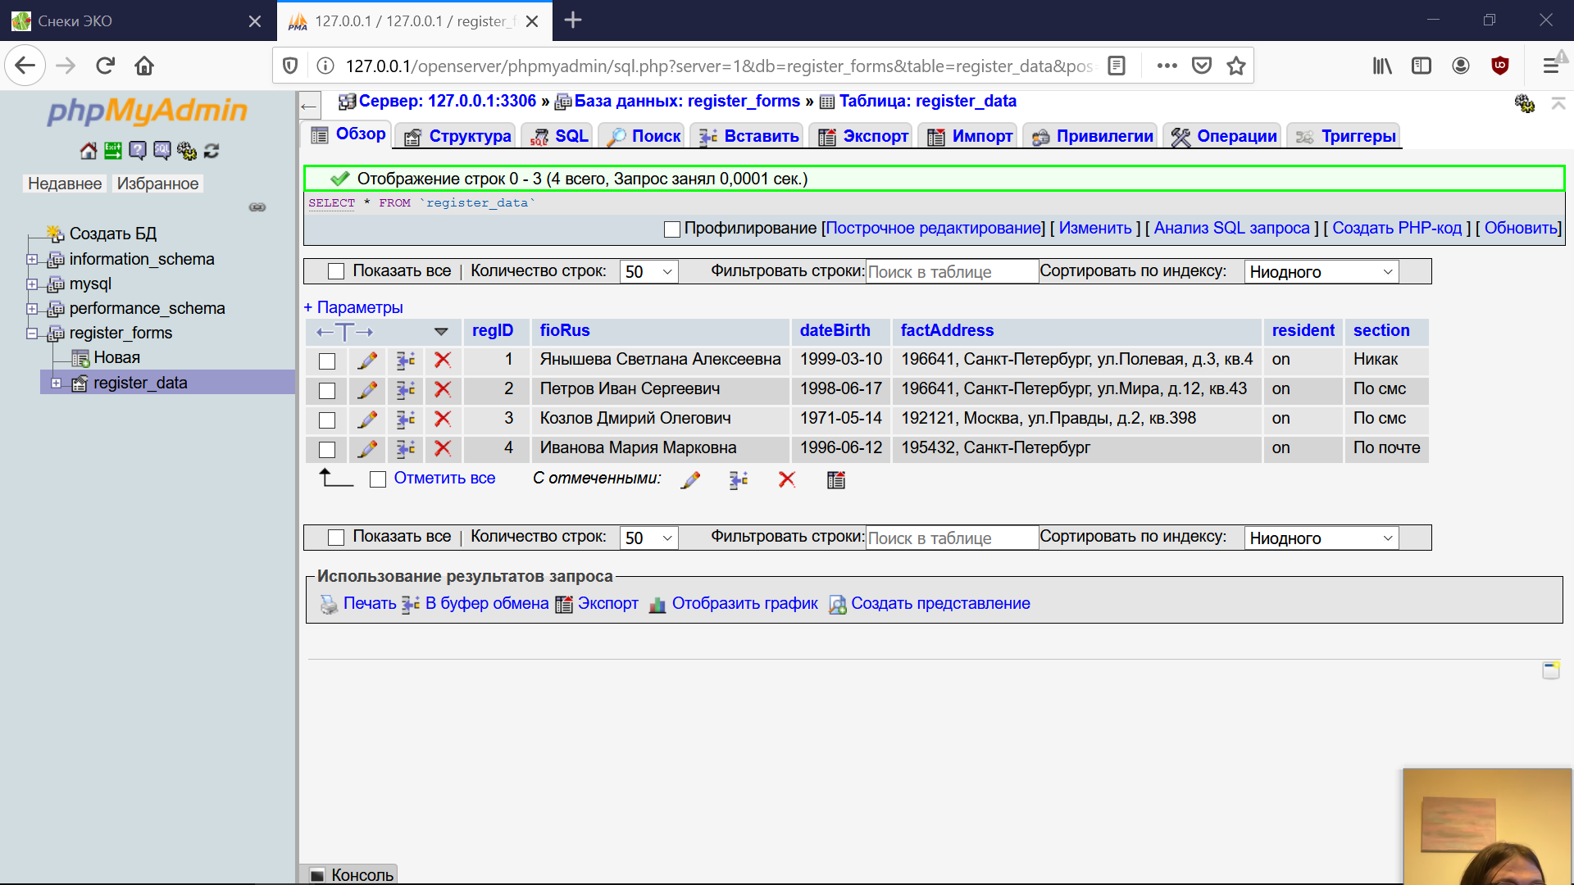
Task: Bookmark this page with the star icon
Action: 1236,66
